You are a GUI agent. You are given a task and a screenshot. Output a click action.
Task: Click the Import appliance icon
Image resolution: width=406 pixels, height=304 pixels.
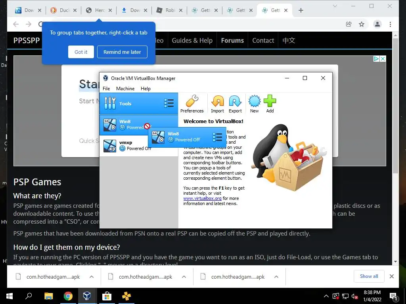[x=217, y=104]
